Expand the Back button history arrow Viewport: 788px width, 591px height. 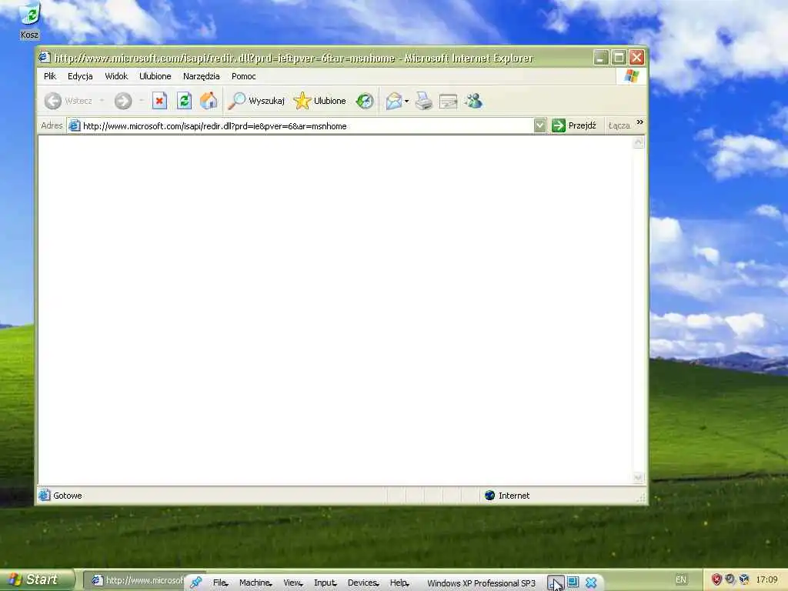click(x=102, y=101)
